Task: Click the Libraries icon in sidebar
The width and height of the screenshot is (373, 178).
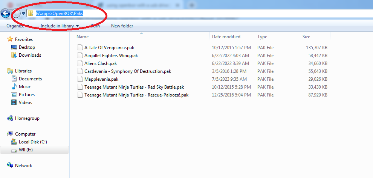Action: coord(10,71)
